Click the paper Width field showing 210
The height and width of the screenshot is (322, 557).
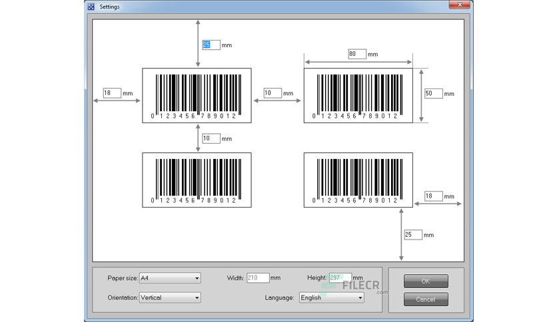tap(258, 277)
